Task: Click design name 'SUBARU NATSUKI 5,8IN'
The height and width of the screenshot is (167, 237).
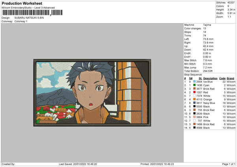Action: [x=29, y=18]
